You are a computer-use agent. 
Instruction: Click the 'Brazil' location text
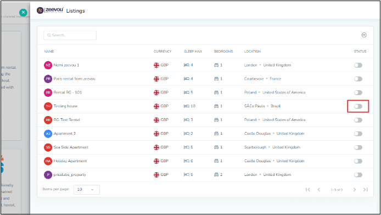pyautogui.click(x=276, y=106)
